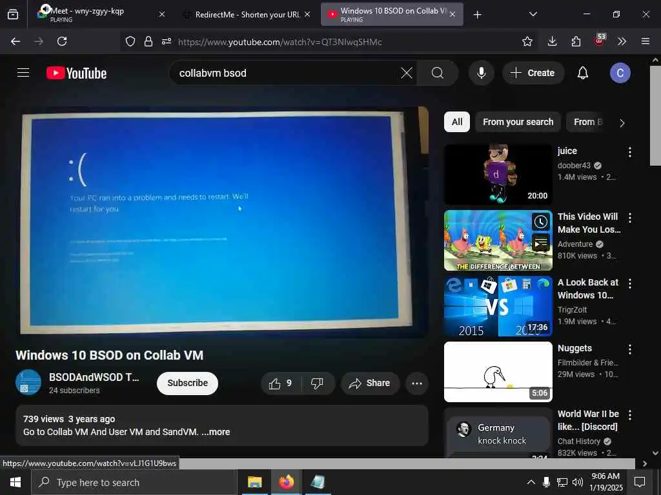Open tracking protection shield icon
This screenshot has height=495, width=661.
click(x=130, y=41)
